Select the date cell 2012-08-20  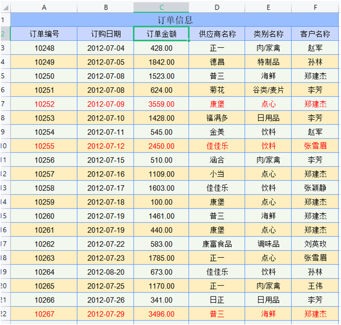pos(106,272)
